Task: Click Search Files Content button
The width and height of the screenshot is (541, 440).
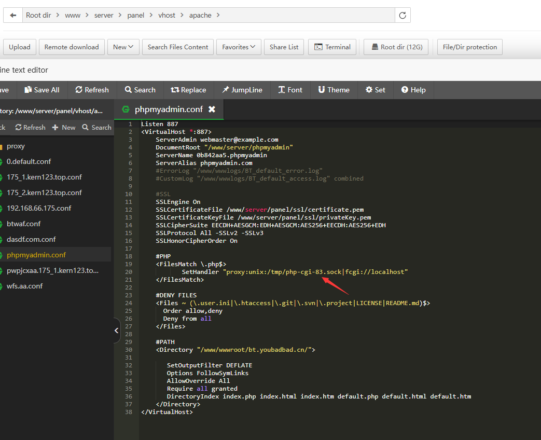Action: [178, 47]
